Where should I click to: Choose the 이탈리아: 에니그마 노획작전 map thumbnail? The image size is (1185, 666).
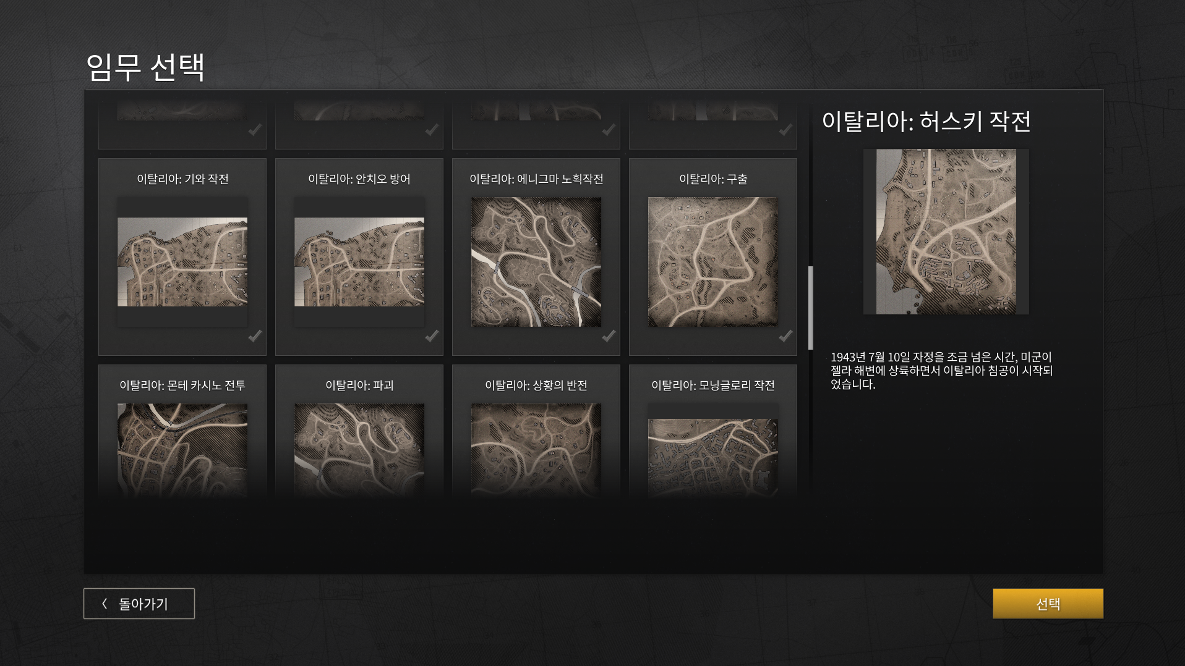point(536,262)
